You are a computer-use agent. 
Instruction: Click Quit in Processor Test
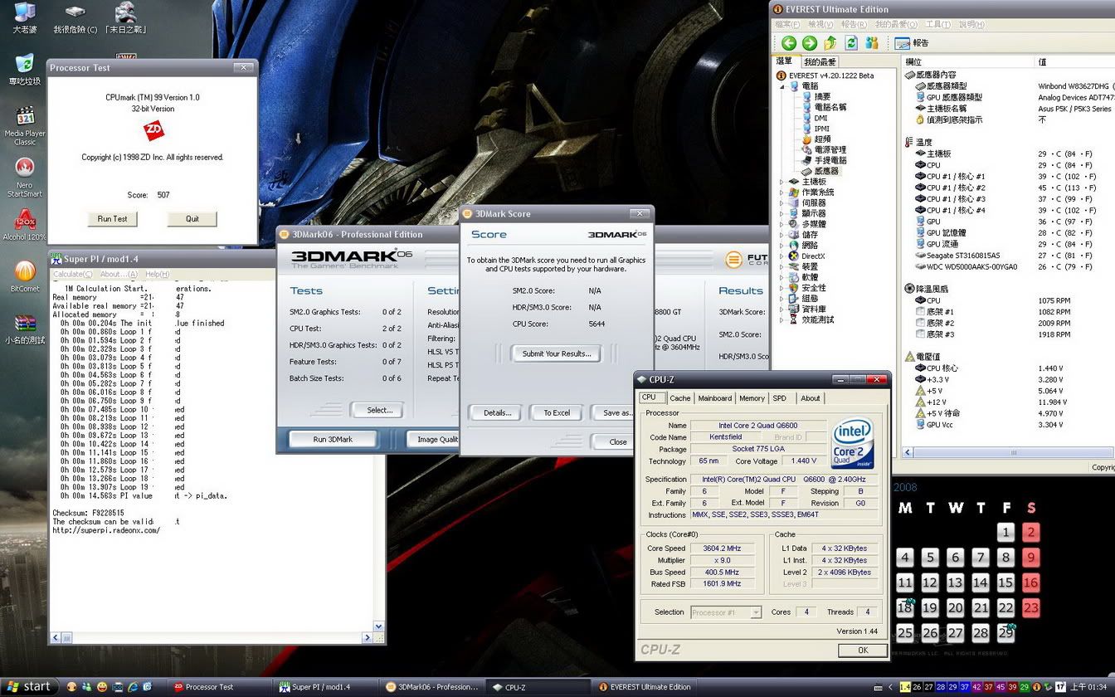192,219
